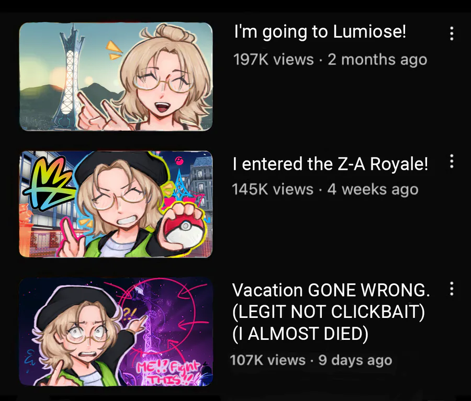471x401 pixels.
Task: Open three-dot menu for Vacation GONE WRONG video
Action: point(452,289)
